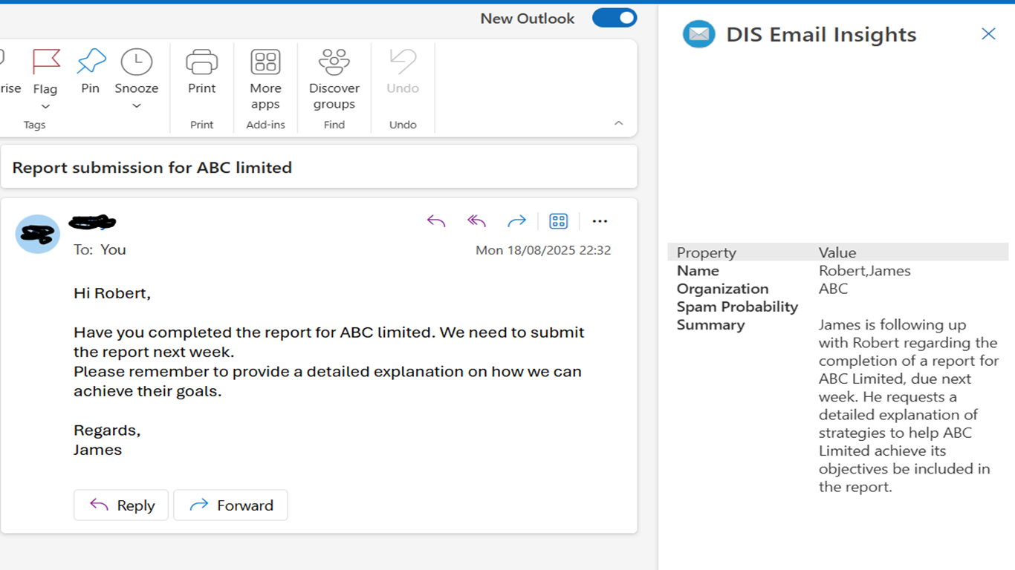Close the DIS Email Insights pane
Viewport: 1015px width, 570px height.
click(988, 34)
